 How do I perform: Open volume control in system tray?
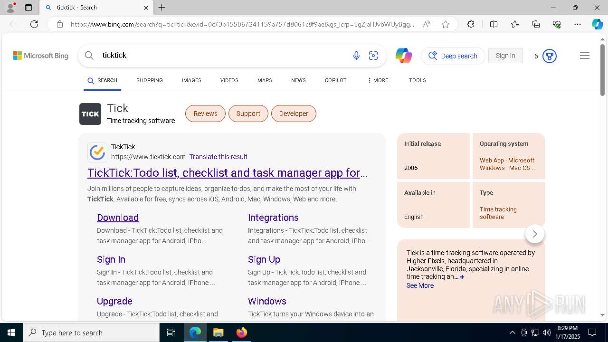tap(547, 332)
